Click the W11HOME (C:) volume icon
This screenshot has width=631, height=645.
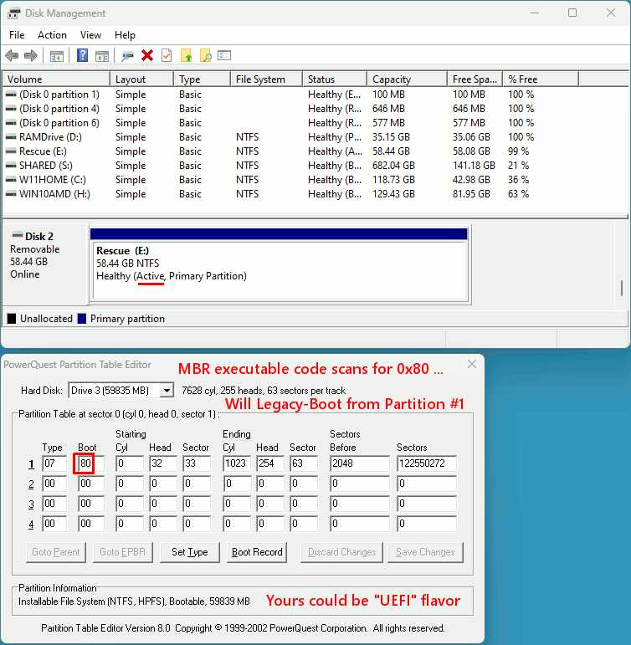(x=11, y=180)
